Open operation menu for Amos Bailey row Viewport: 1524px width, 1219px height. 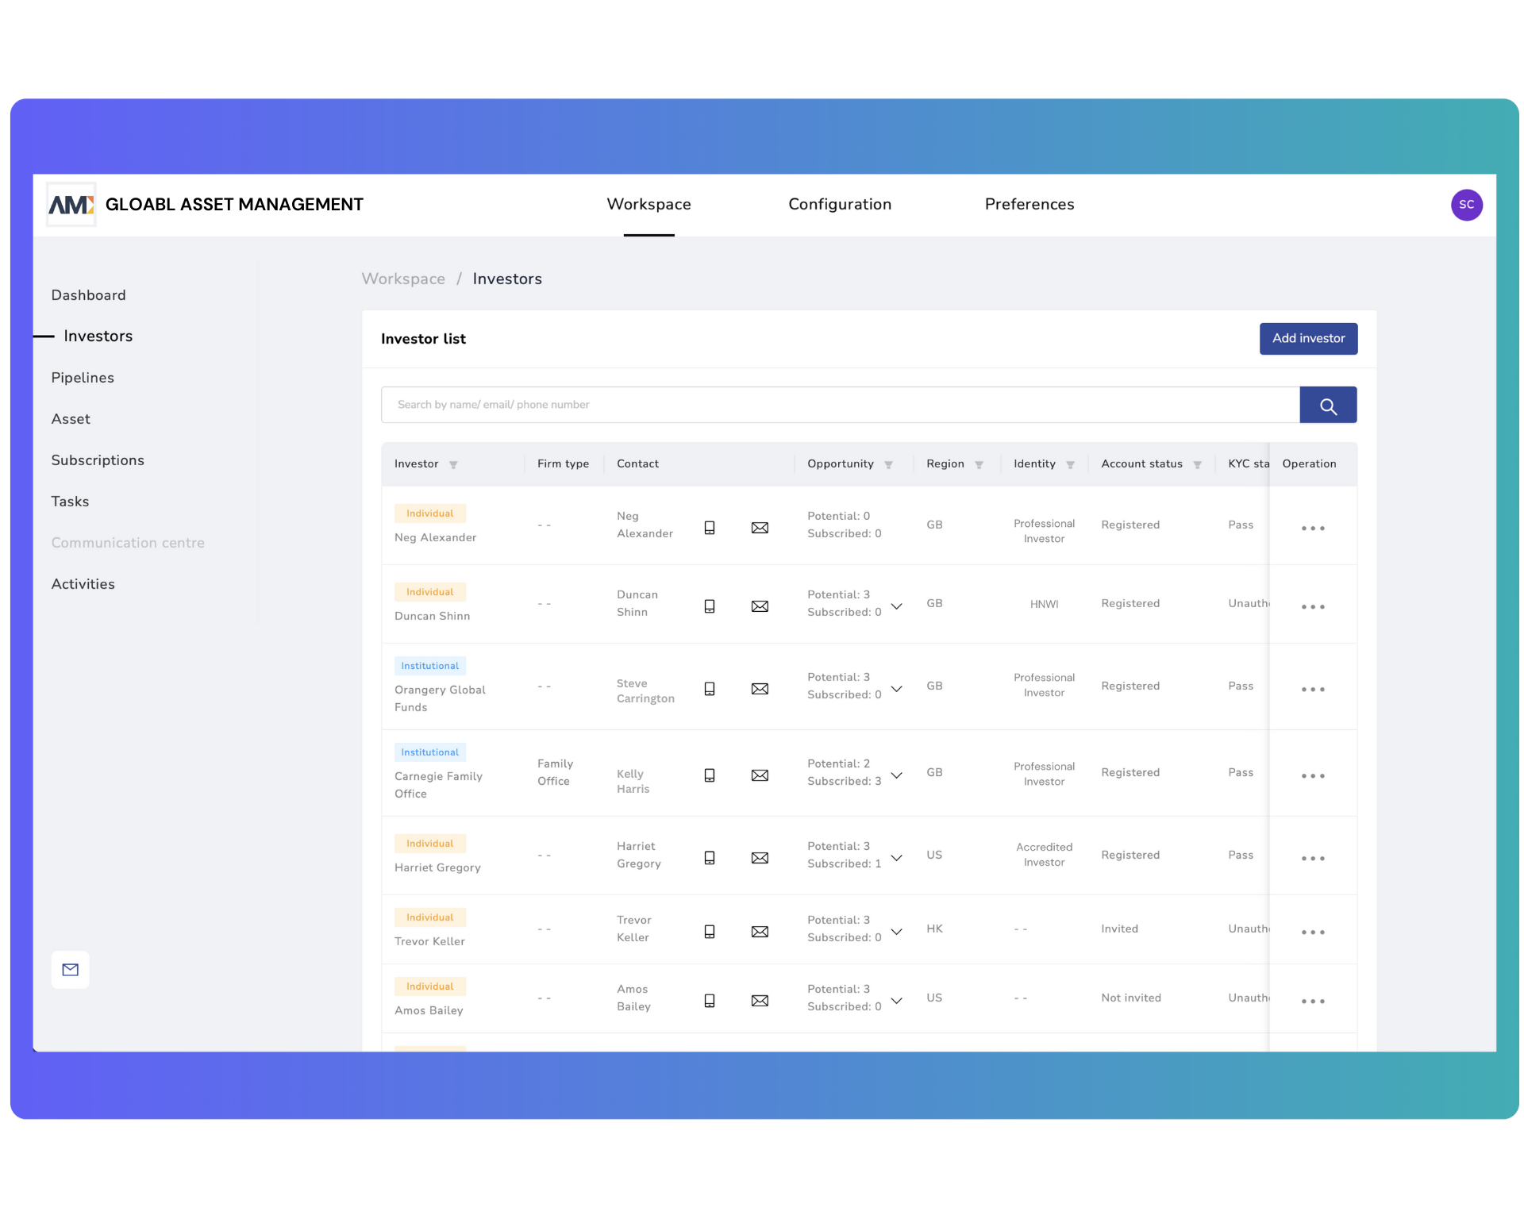1313,1002
